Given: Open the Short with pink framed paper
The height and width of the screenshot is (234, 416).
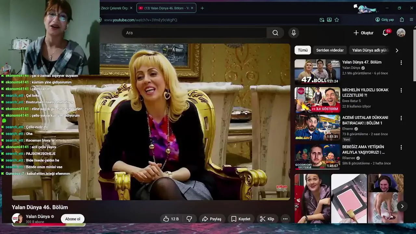Looking at the screenshot, I should click(349, 199).
